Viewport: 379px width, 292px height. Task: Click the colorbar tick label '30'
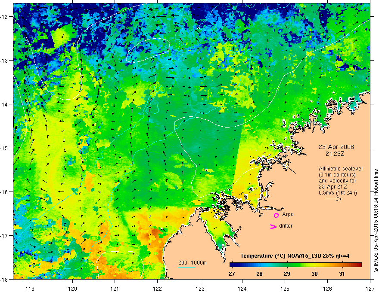[314, 274]
